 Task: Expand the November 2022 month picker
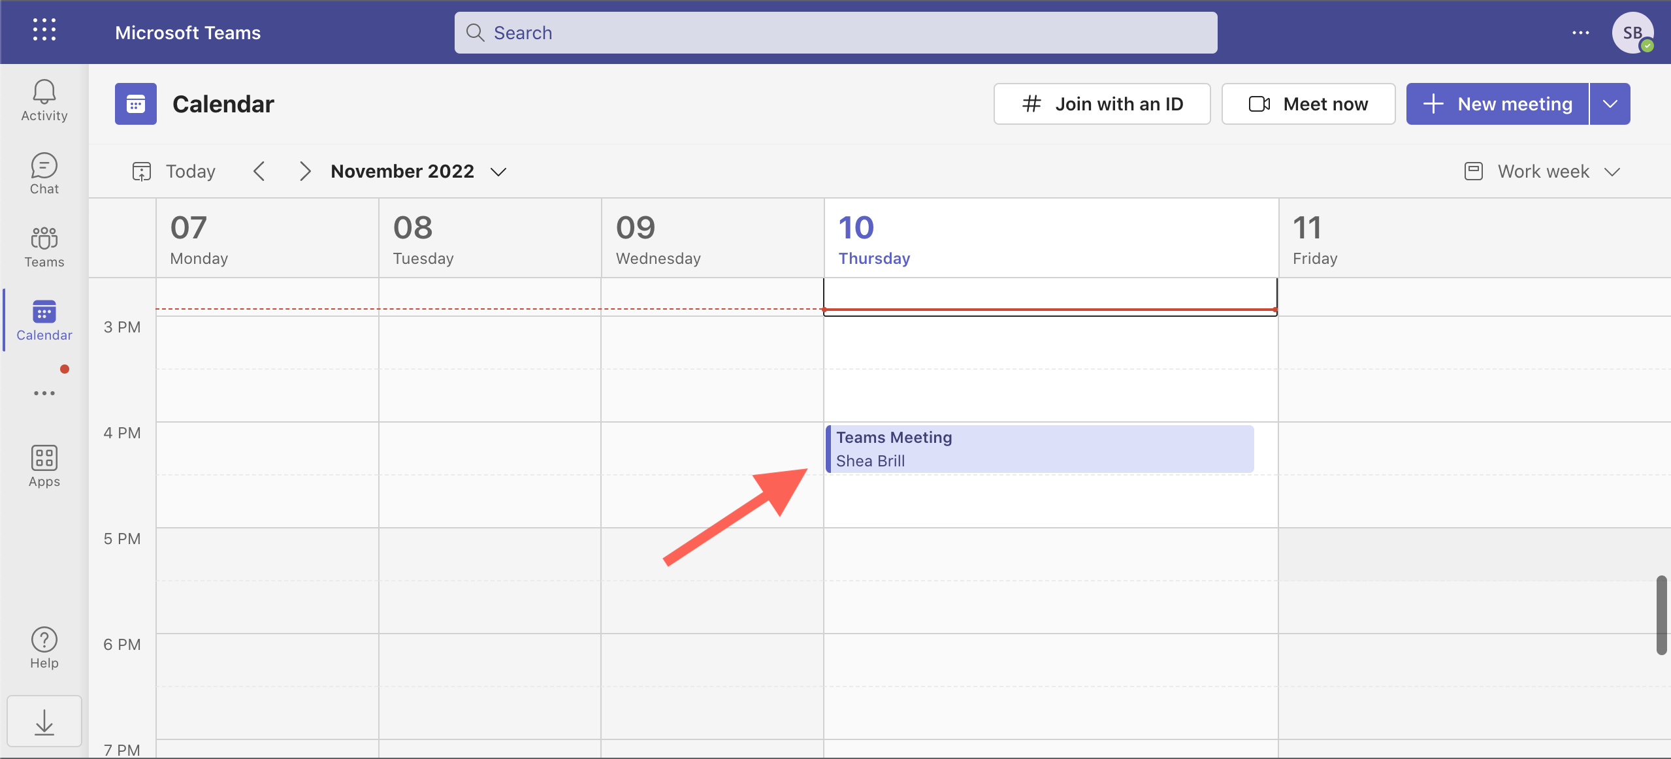(x=419, y=171)
